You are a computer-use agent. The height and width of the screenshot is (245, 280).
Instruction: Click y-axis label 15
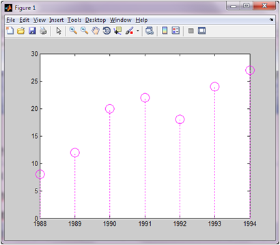(35, 136)
